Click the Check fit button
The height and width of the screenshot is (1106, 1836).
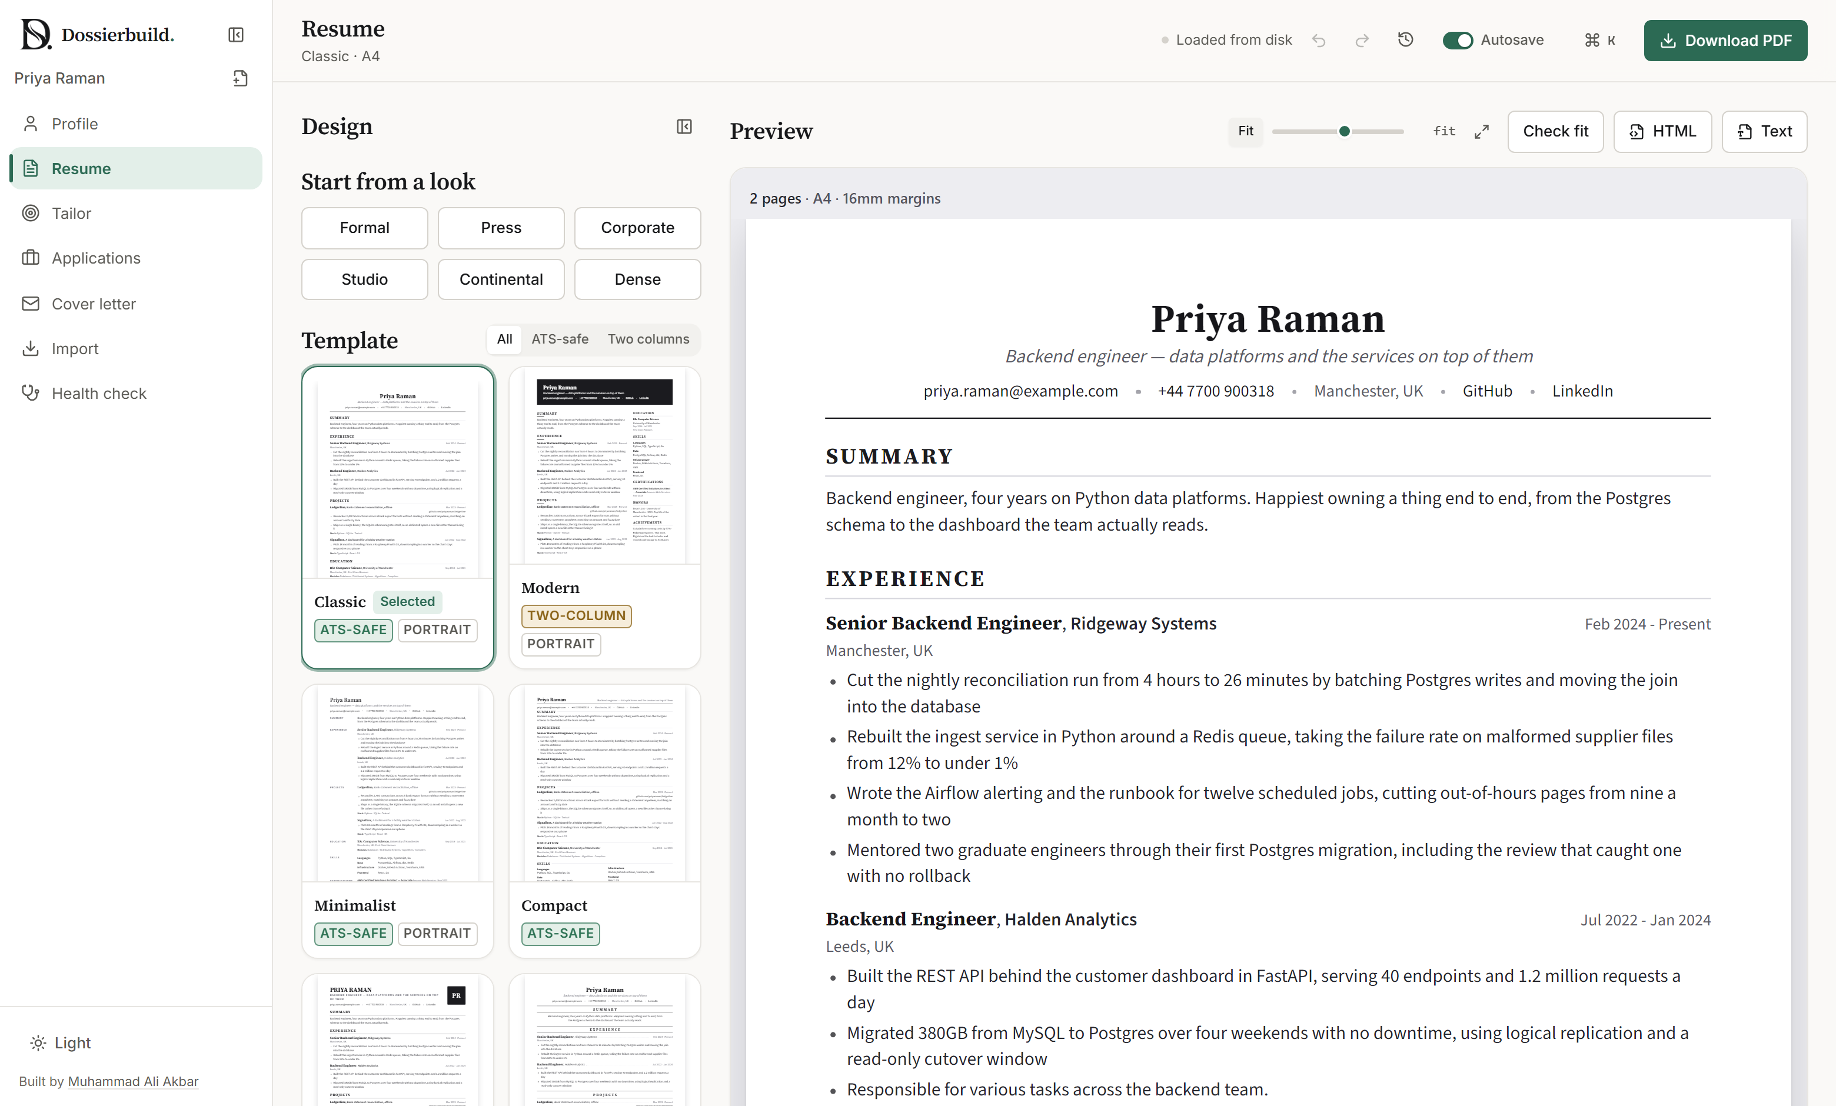[x=1555, y=131]
